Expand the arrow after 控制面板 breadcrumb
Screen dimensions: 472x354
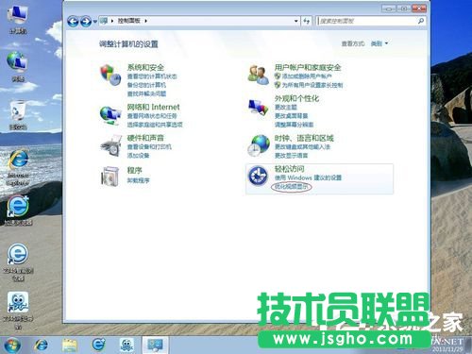(x=145, y=21)
